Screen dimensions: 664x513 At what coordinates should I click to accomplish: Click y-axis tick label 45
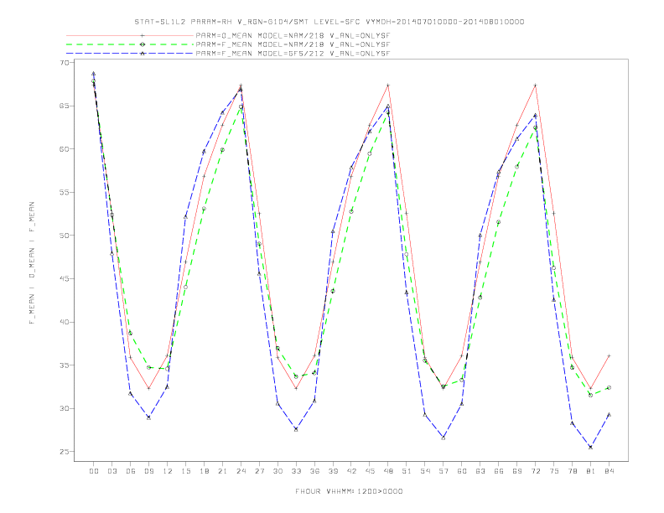click(65, 278)
